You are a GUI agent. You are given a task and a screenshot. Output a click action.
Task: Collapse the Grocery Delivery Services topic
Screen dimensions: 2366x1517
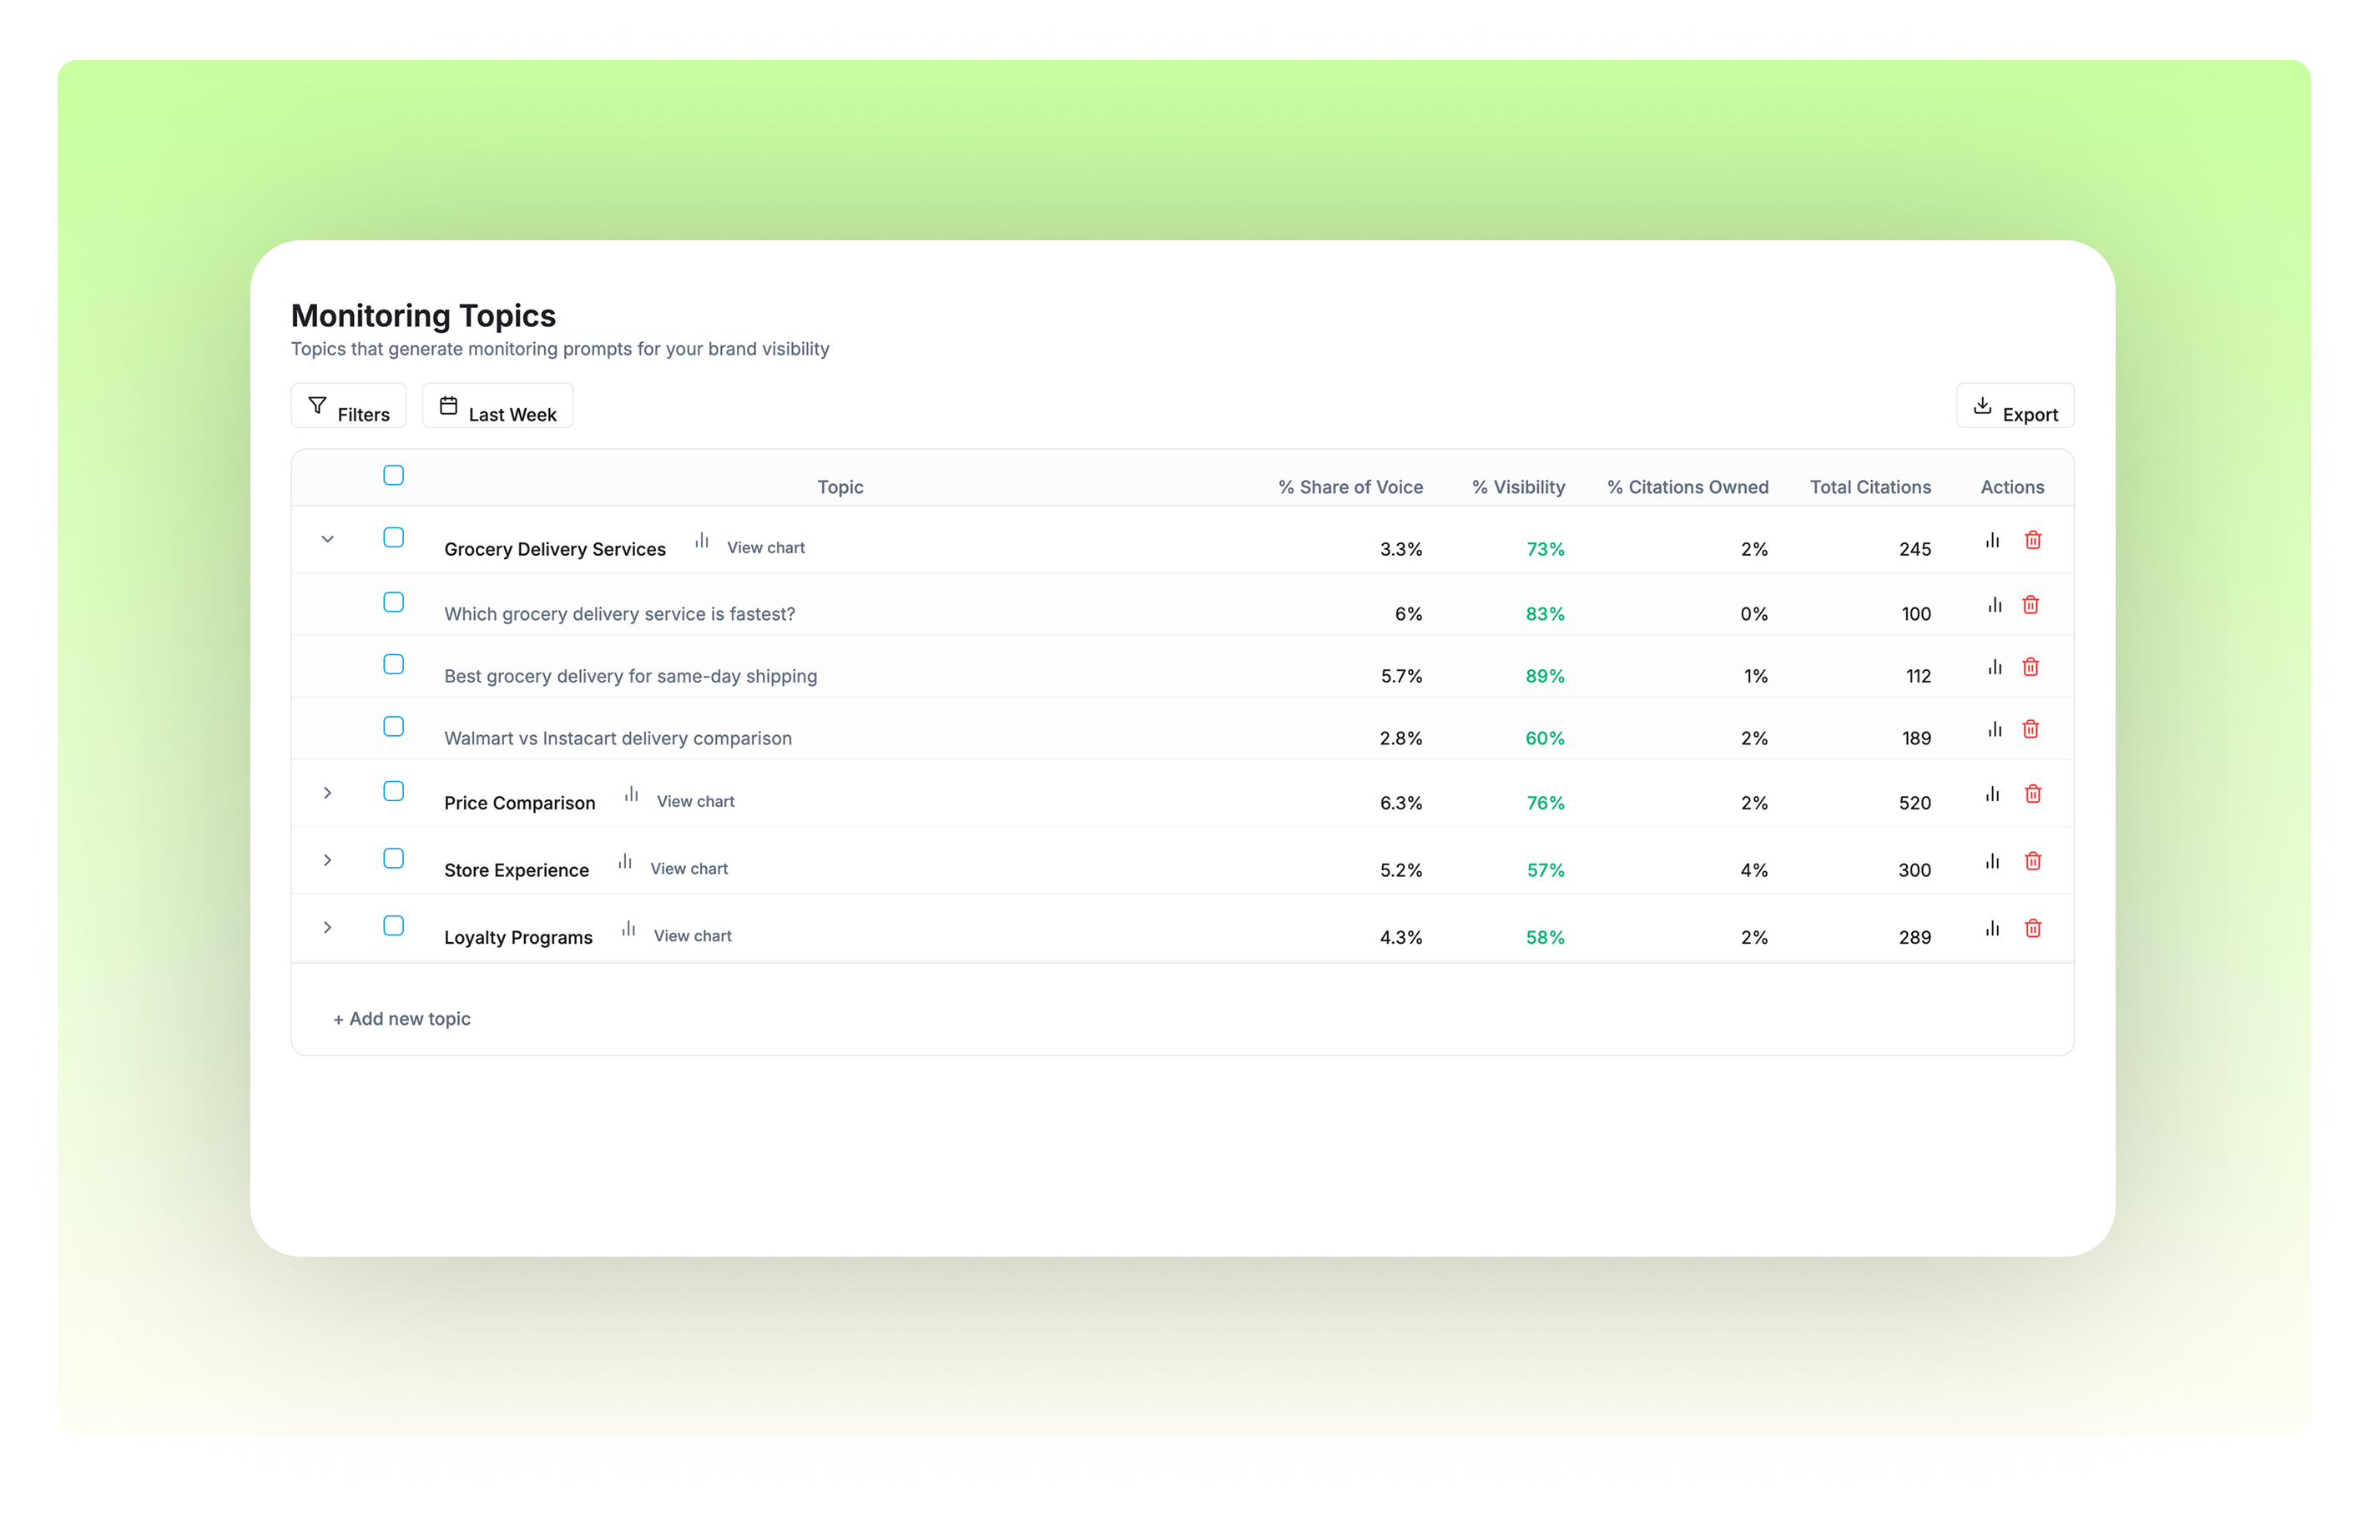(328, 540)
